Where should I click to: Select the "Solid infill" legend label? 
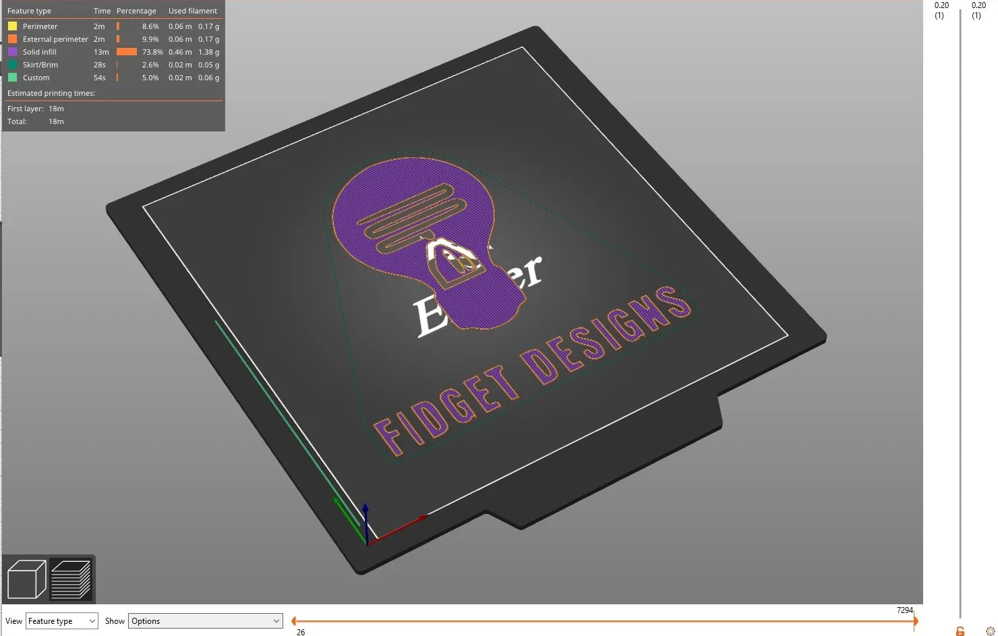click(x=40, y=52)
